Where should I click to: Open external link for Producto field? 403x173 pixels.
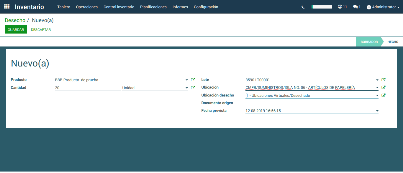(193, 80)
